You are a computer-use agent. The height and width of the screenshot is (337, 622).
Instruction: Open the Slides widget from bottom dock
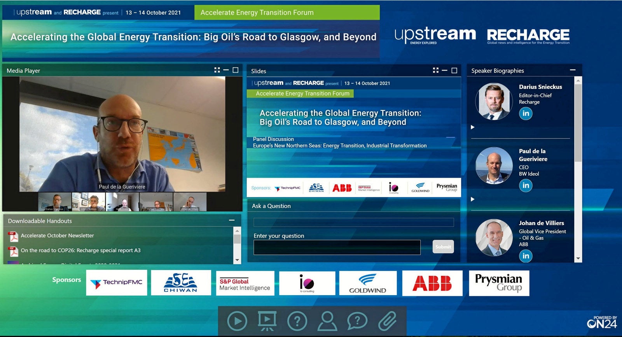pyautogui.click(x=267, y=321)
